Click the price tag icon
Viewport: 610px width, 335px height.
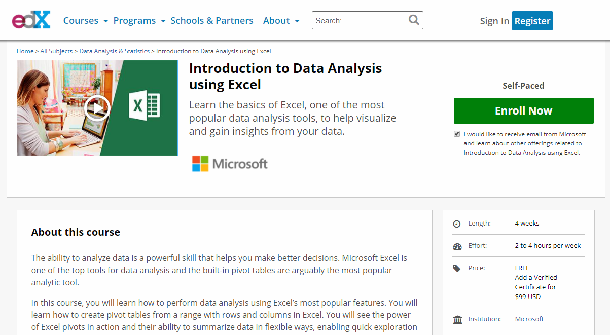click(457, 268)
